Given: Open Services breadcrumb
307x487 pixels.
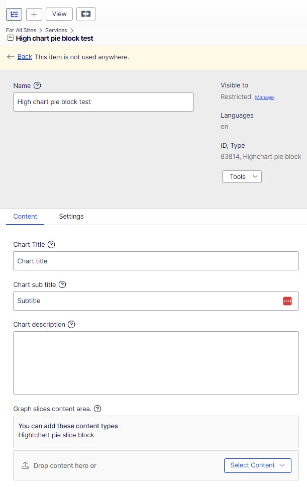Looking at the screenshot, I should pyautogui.click(x=56, y=30).
